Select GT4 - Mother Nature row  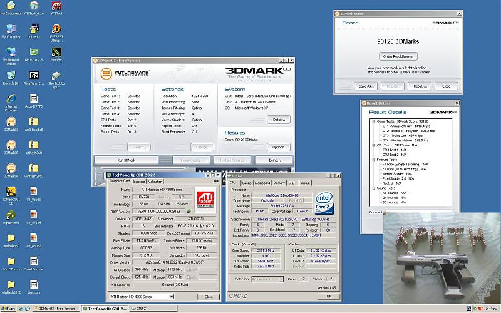pyautogui.click(x=405, y=140)
